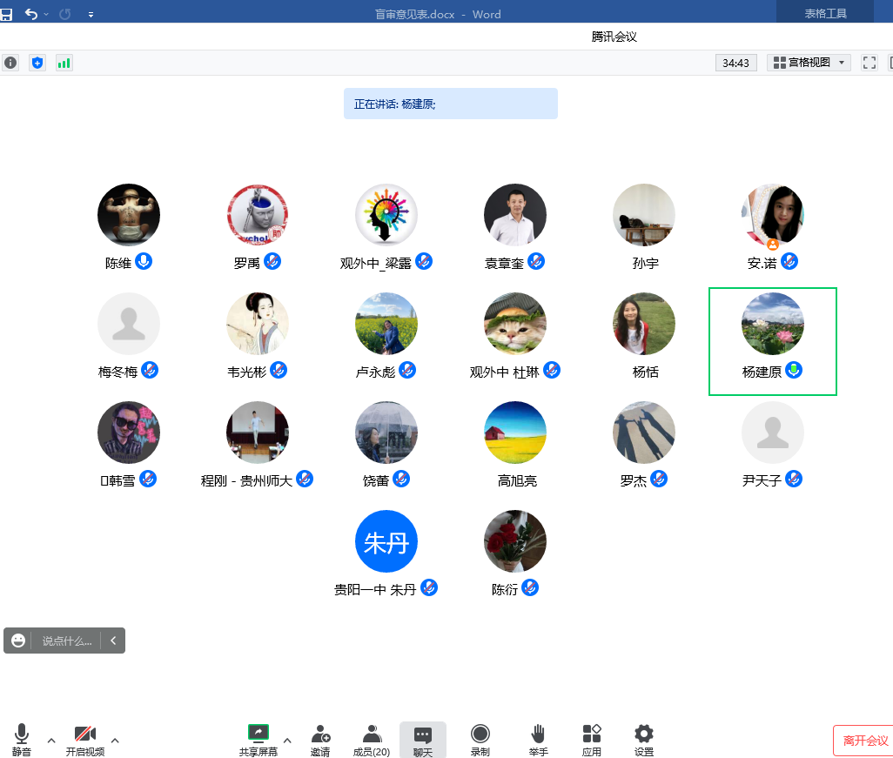Click 罗杰 participant name label
This screenshot has width=893, height=758.
[x=634, y=481]
